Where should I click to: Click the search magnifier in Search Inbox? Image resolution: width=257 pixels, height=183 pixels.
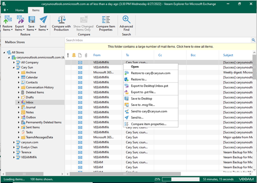[x=253, y=40]
